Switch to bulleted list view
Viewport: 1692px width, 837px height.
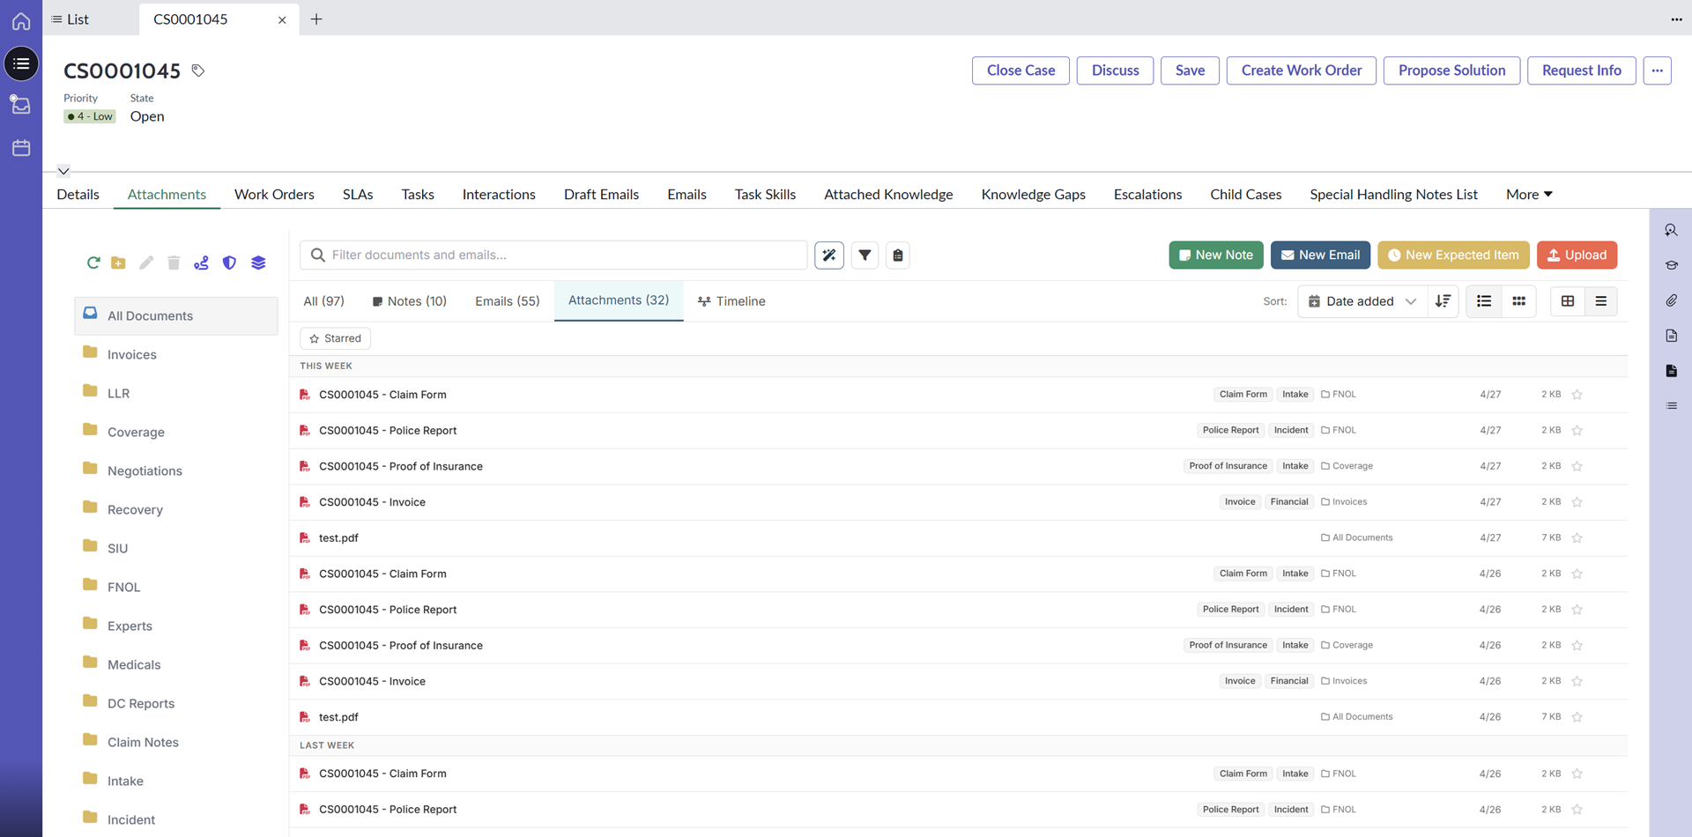point(1484,301)
